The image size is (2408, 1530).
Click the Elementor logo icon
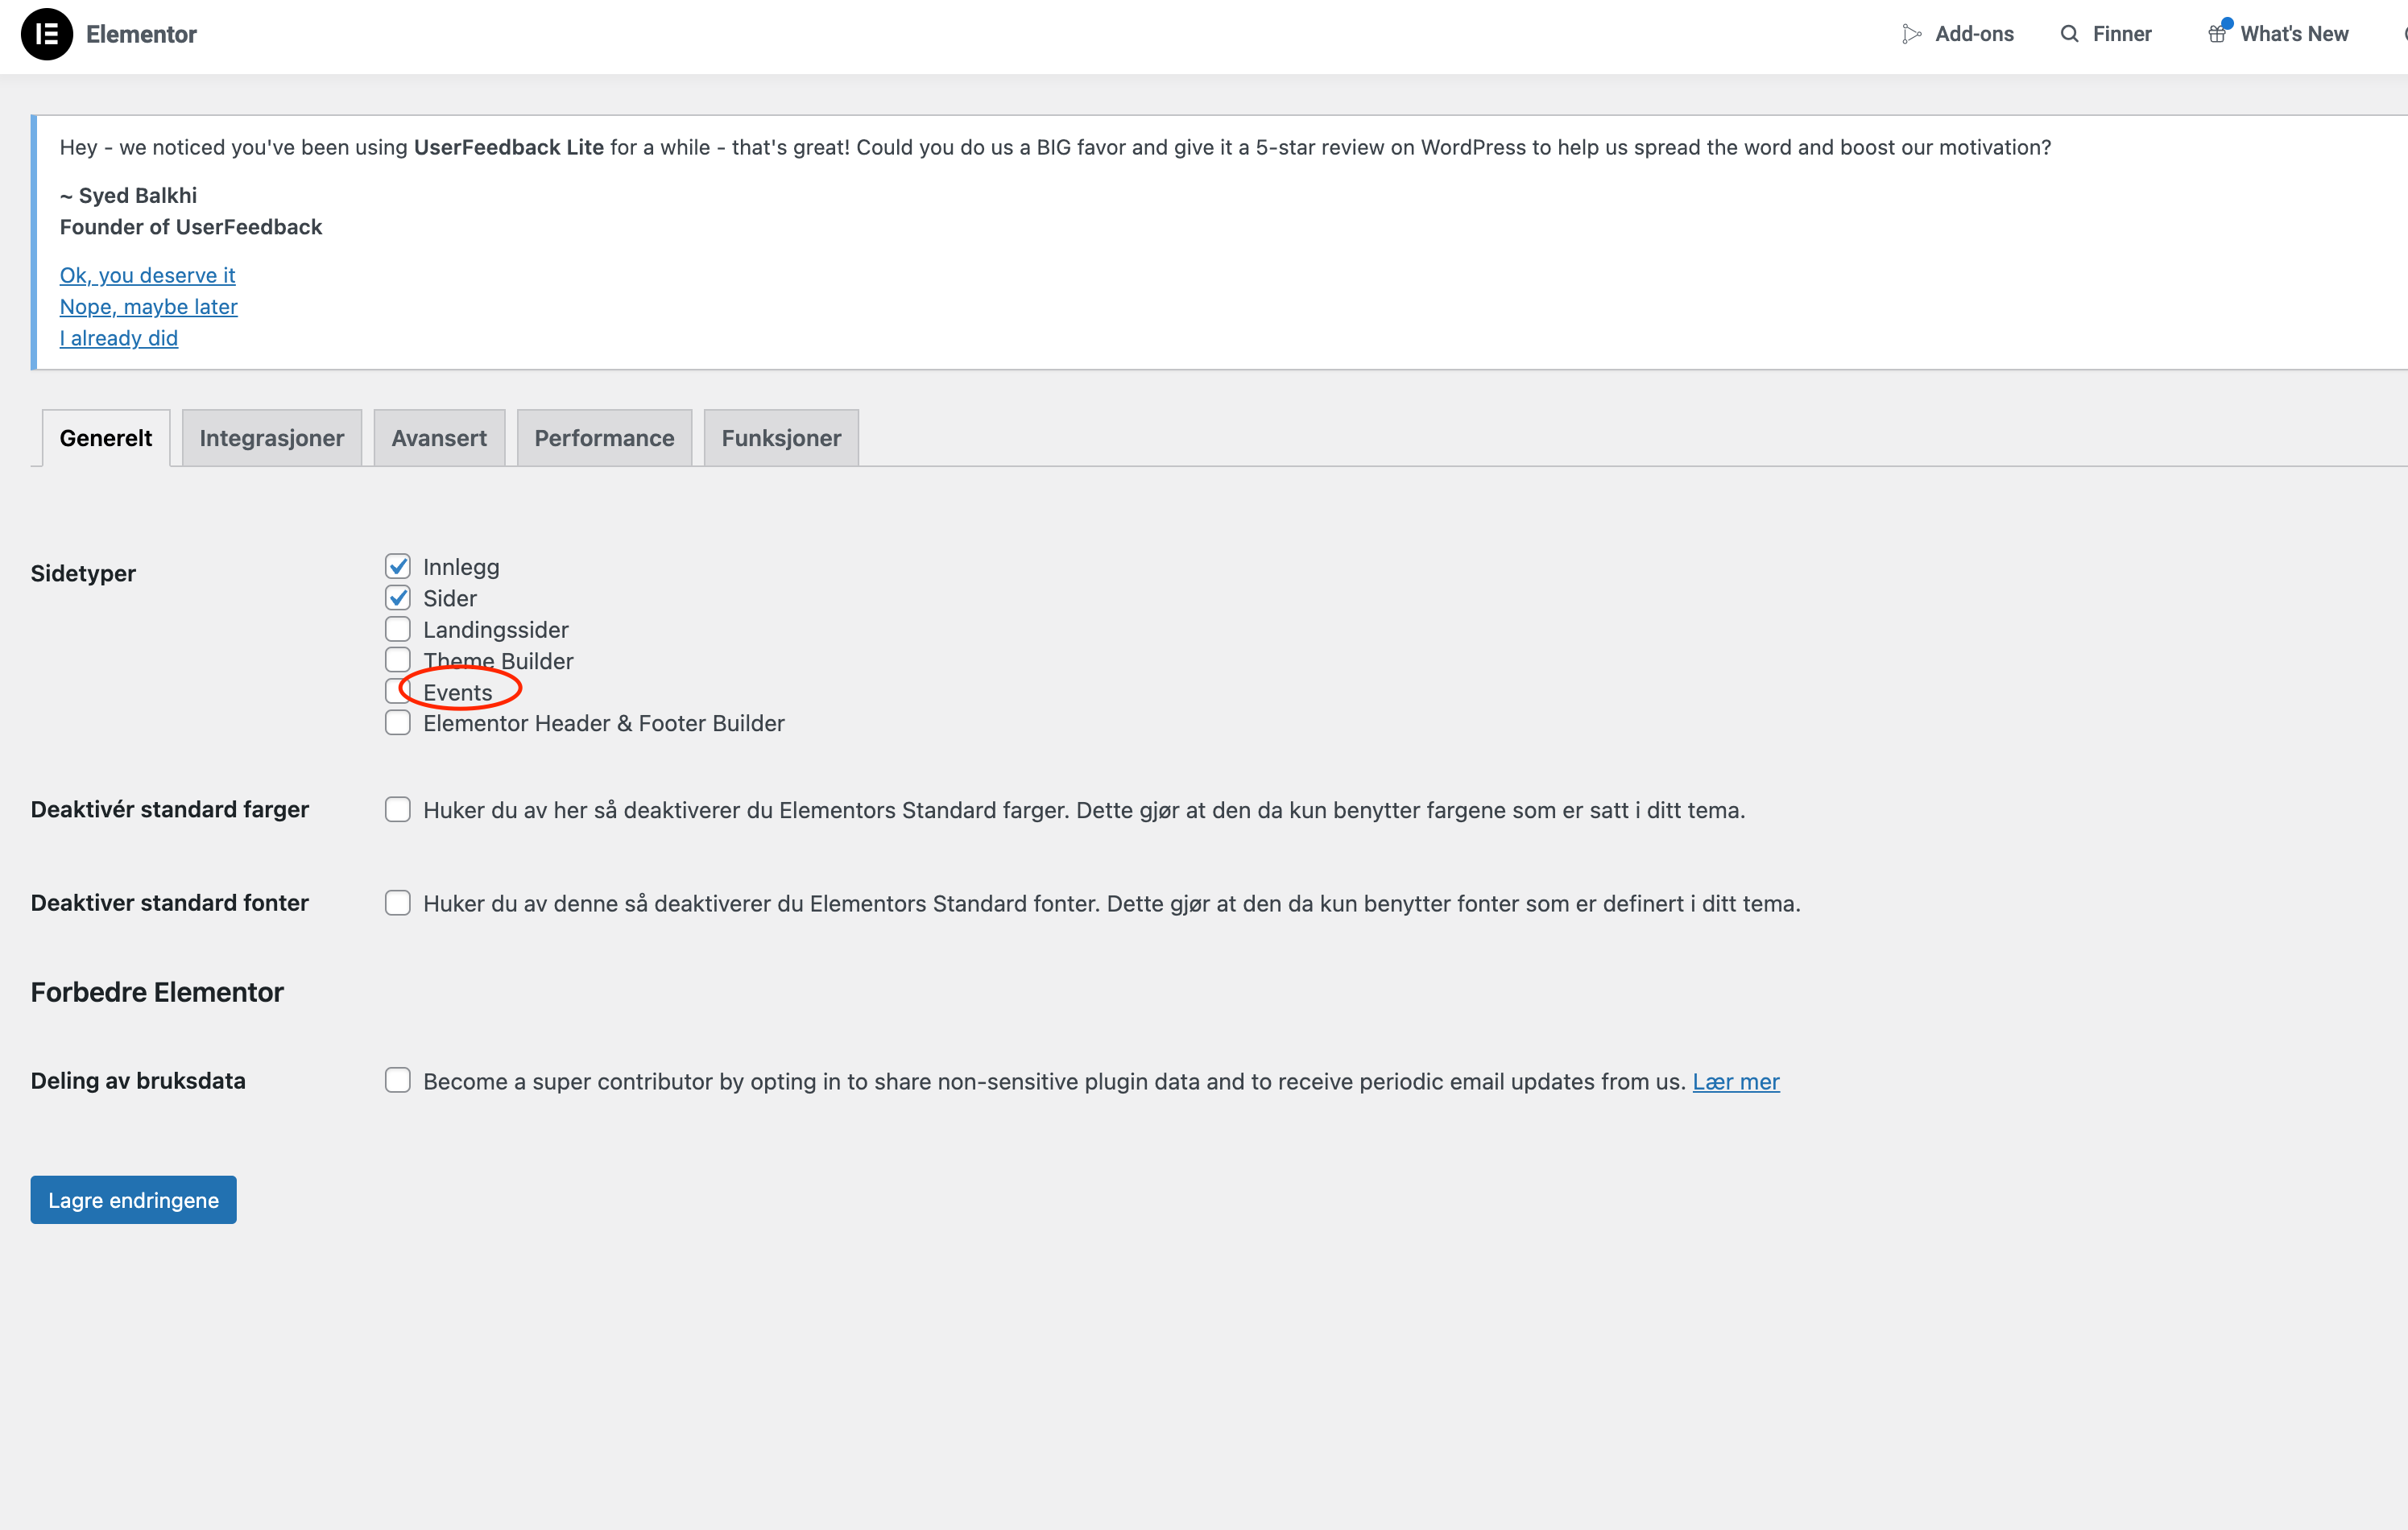click(x=46, y=34)
